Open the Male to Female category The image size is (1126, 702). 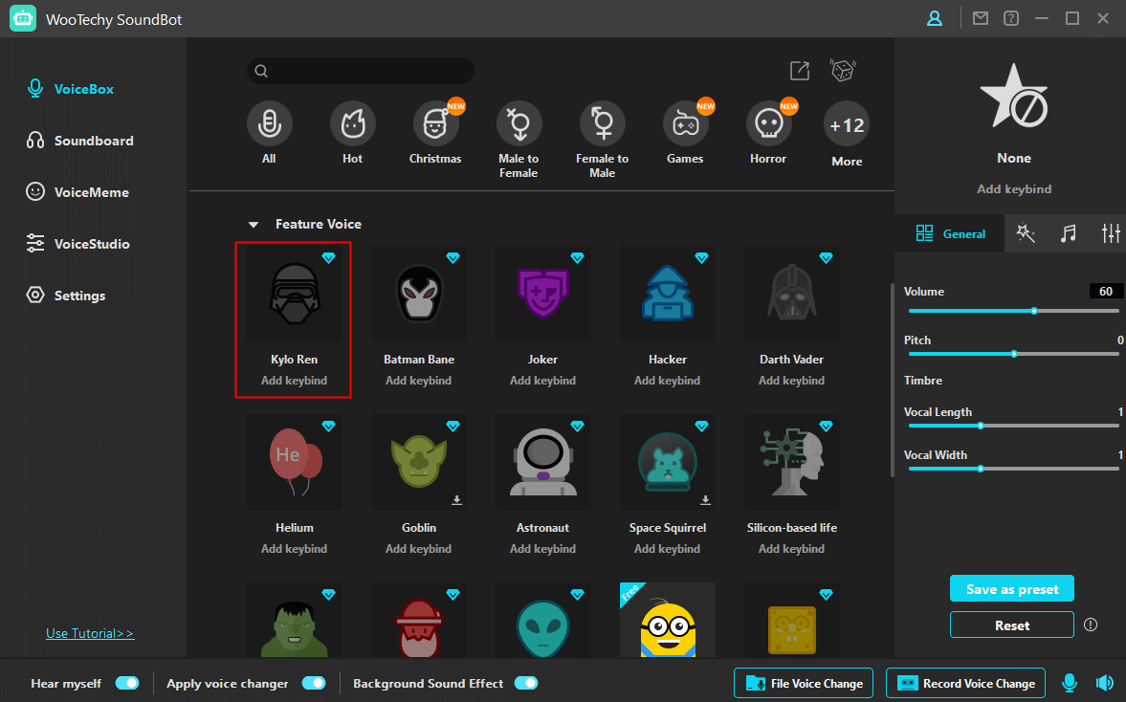pos(519,123)
